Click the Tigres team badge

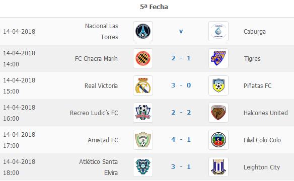(218, 58)
